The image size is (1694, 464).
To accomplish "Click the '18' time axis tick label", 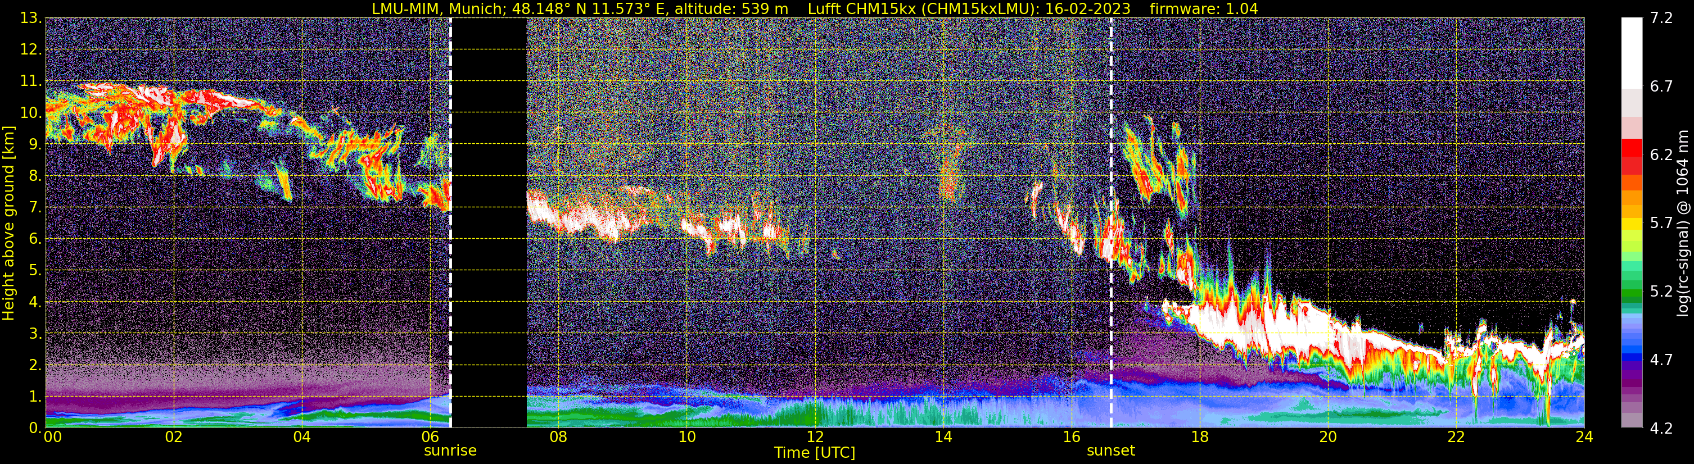I will pos(1199,438).
